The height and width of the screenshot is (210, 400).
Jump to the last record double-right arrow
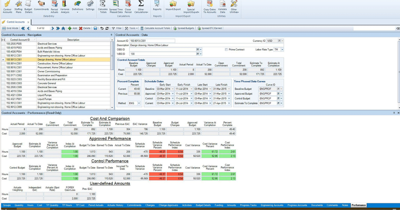pyautogui.click(x=58, y=28)
